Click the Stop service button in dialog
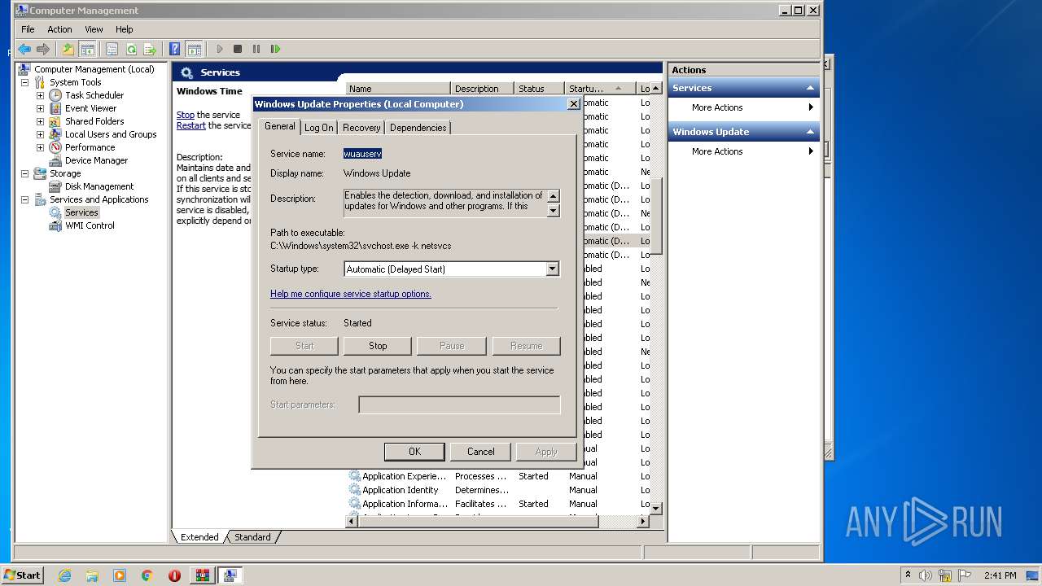Image resolution: width=1042 pixels, height=586 pixels. coord(378,346)
